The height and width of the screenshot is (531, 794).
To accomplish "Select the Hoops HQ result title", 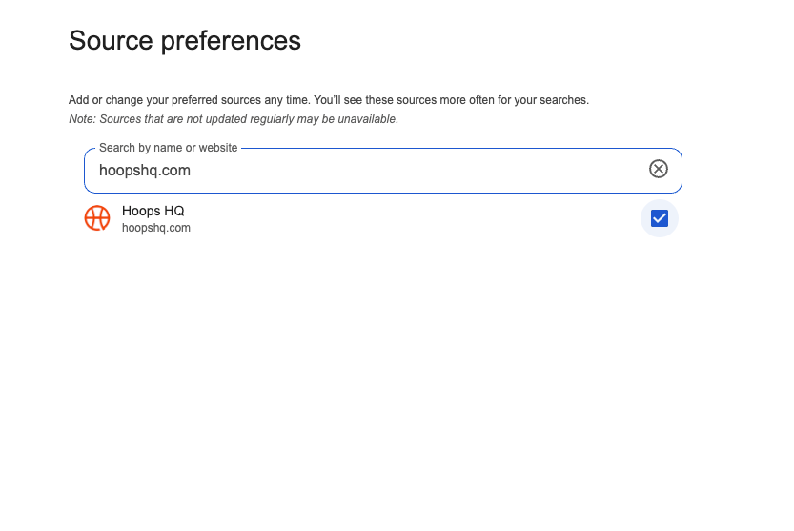I will [x=153, y=211].
